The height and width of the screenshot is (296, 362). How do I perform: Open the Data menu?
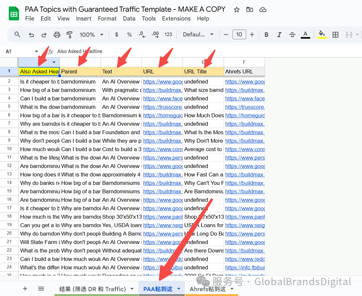(129, 18)
